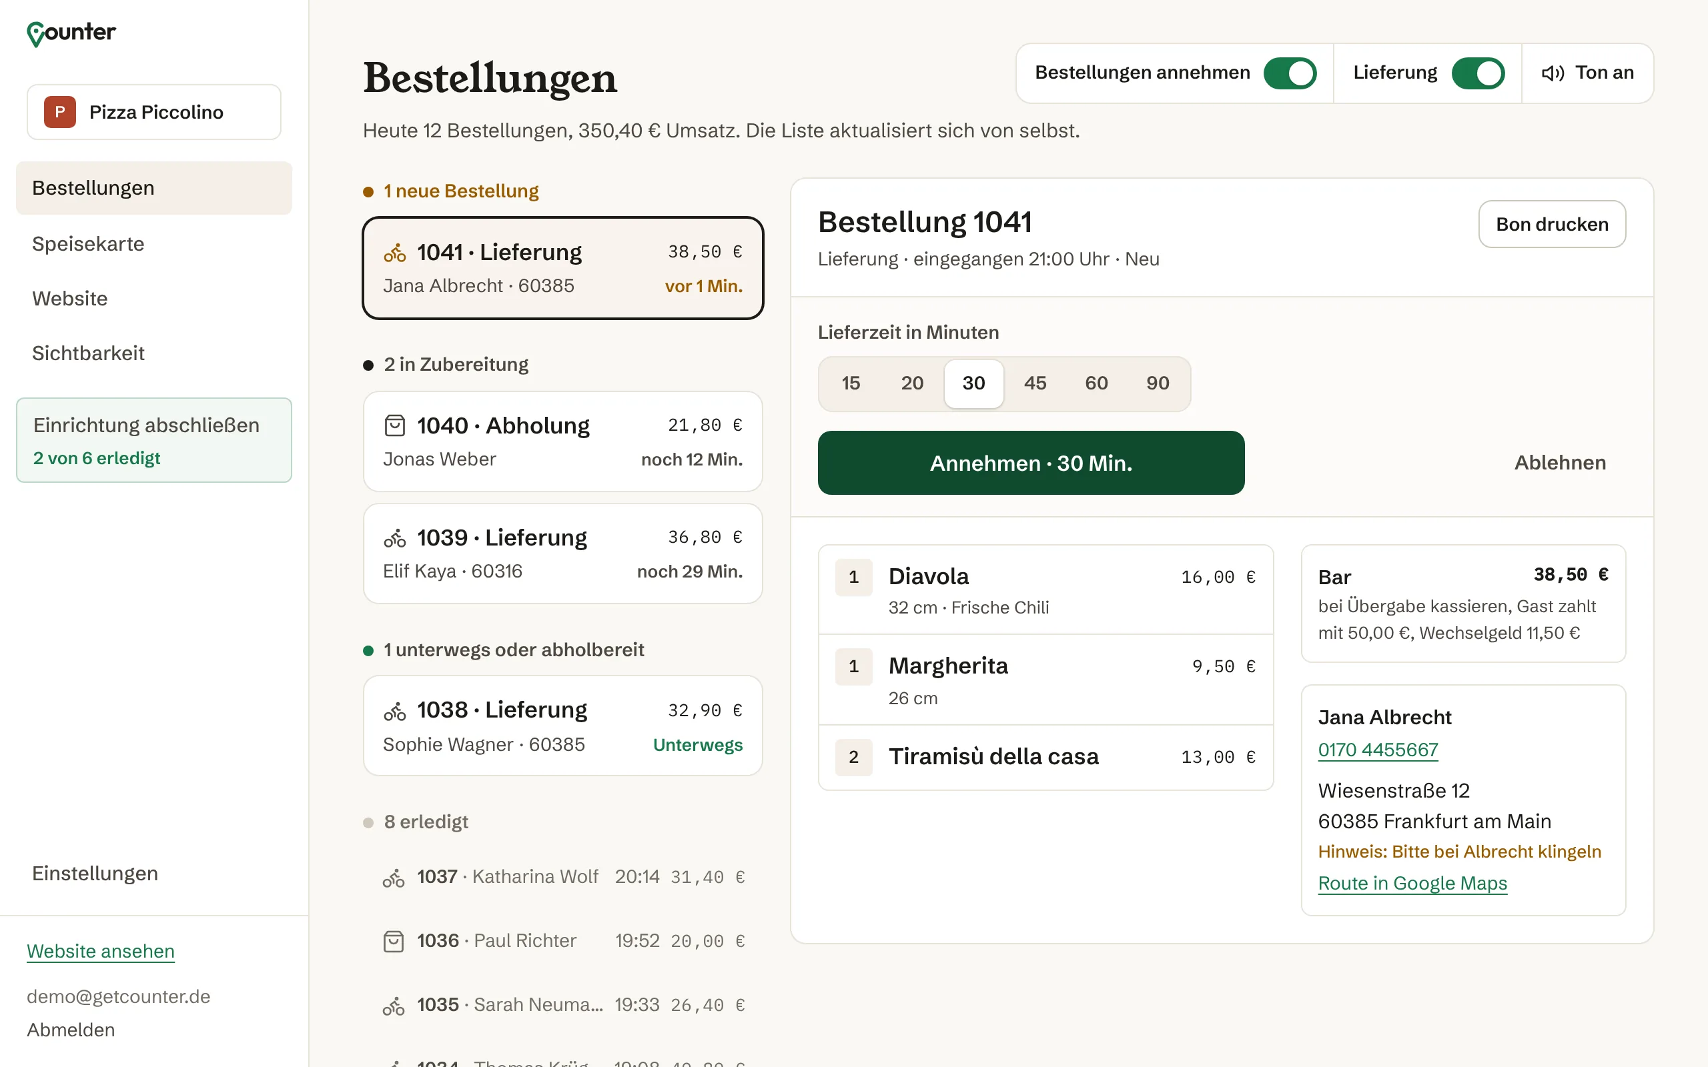1708x1067 pixels.
Task: Open completed order 1035 Sarah Neuma...
Action: [562, 1006]
